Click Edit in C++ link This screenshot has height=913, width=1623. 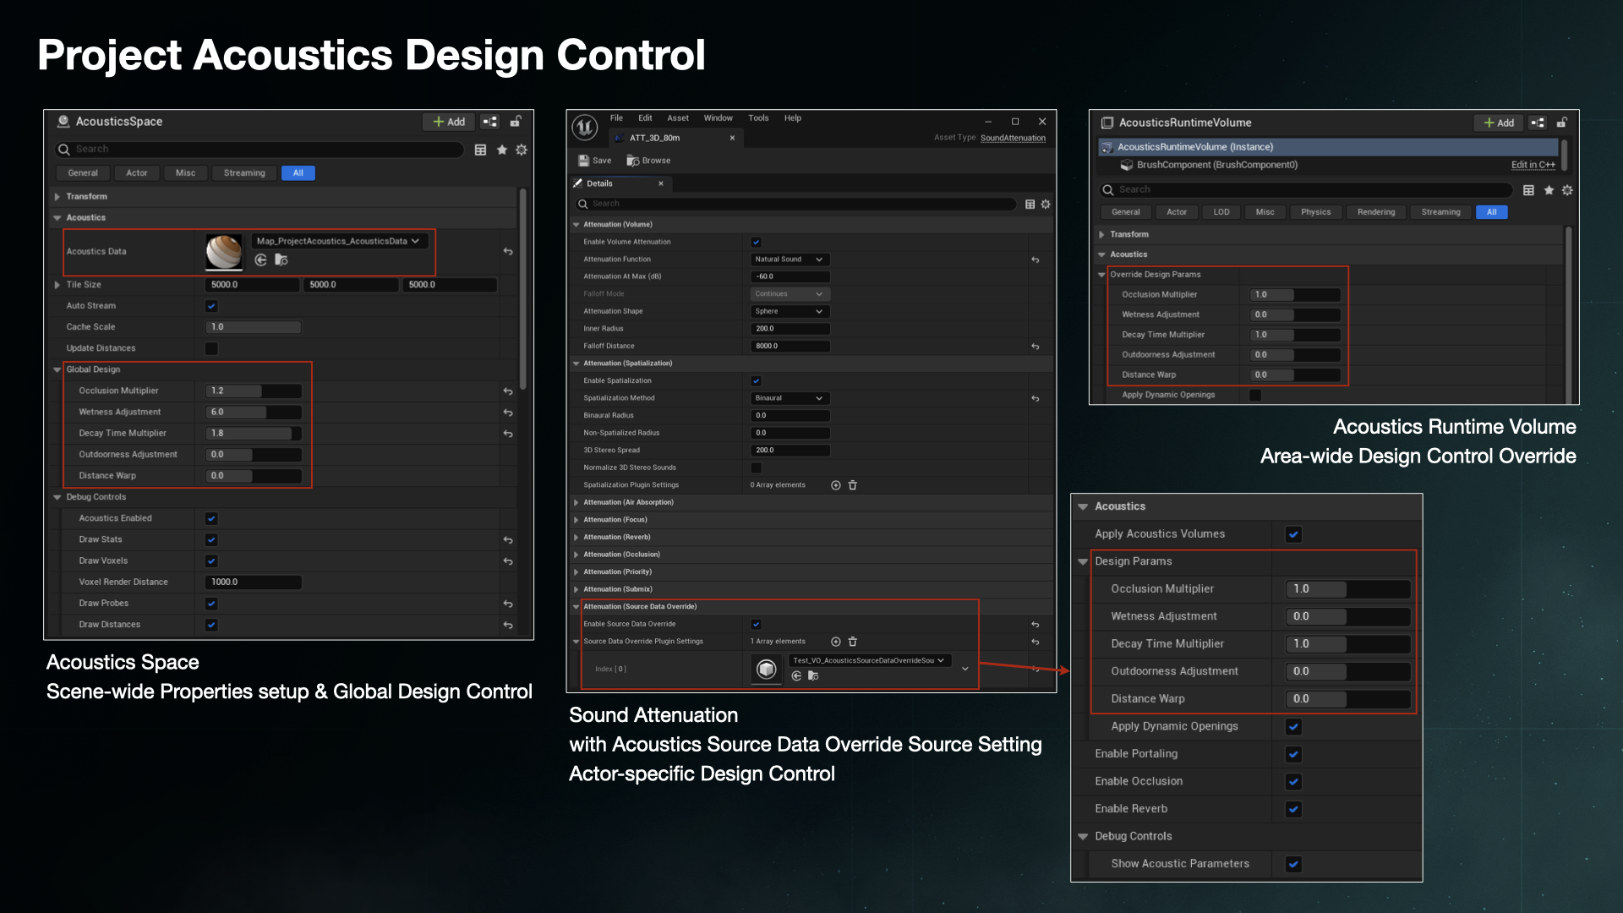1533,165
